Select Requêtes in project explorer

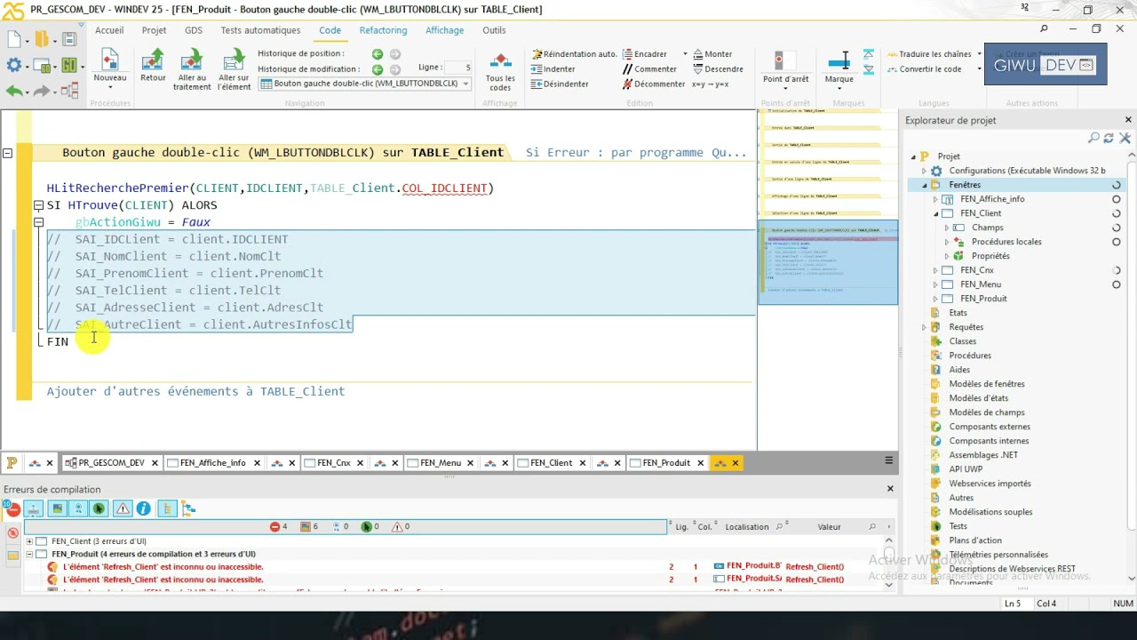coord(966,327)
